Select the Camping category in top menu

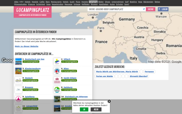point(93,2)
